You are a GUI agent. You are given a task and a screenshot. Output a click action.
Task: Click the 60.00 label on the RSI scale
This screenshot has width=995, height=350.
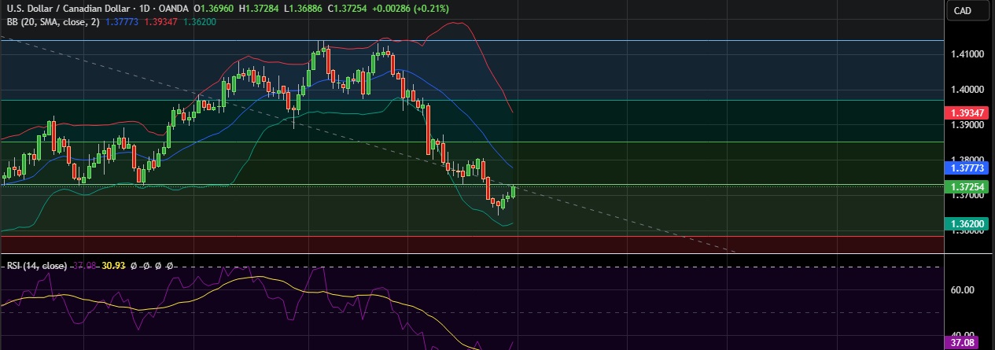(961, 289)
